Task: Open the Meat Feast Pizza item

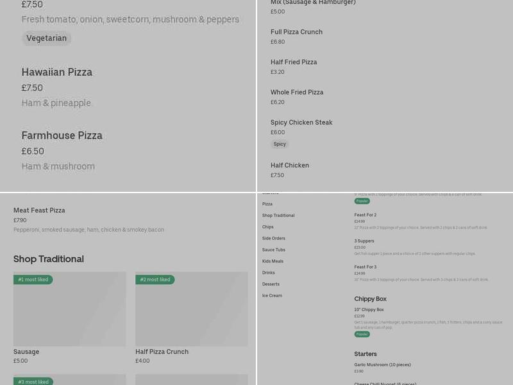Action: point(39,210)
